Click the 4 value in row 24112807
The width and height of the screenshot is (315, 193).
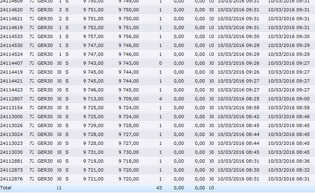tap(160, 99)
